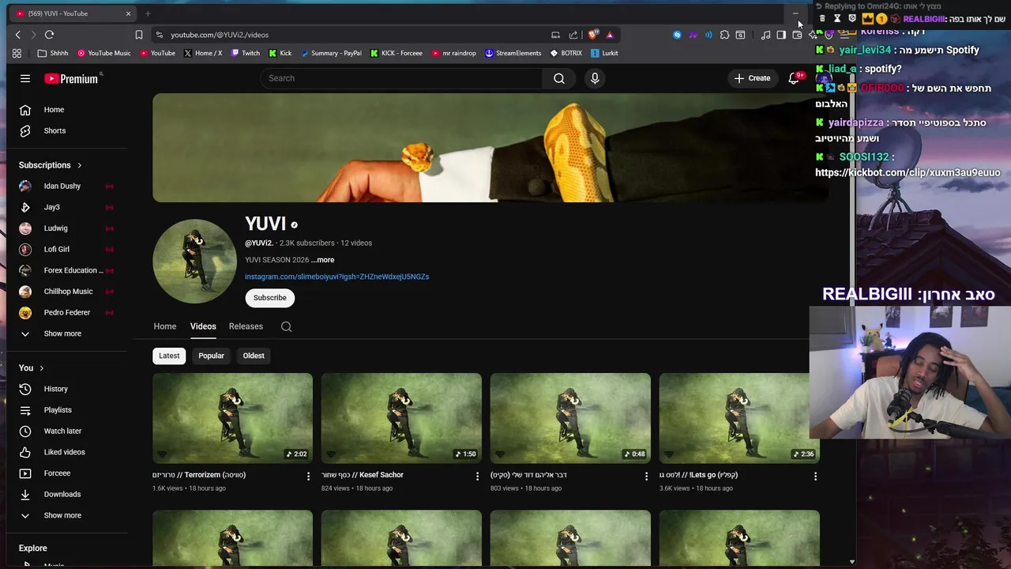Select the Popular filter chip

[211, 356]
